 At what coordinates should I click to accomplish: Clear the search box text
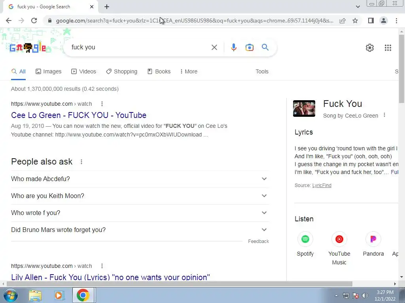click(x=214, y=47)
